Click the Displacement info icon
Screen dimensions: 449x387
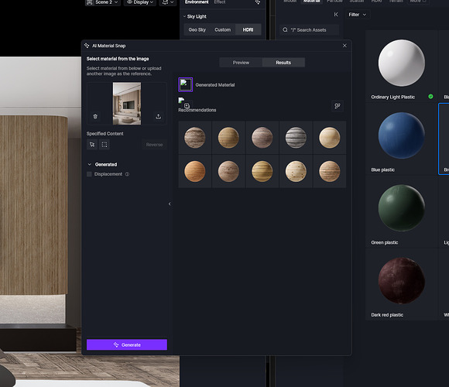127,174
